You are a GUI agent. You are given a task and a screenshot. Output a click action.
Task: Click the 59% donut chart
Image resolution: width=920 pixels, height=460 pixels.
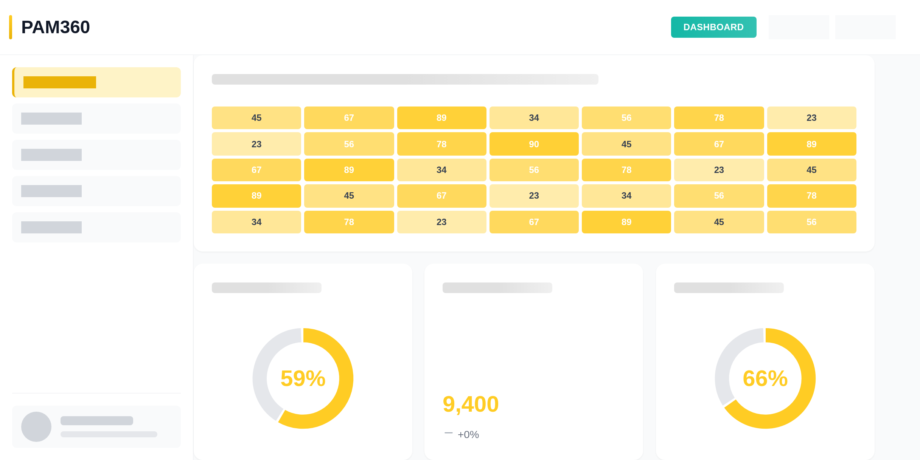(303, 378)
